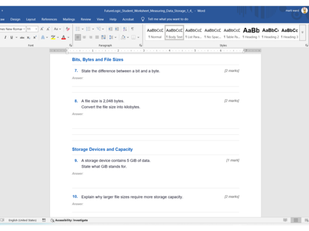Open the Paragraph dialog launcher

tap(140, 45)
